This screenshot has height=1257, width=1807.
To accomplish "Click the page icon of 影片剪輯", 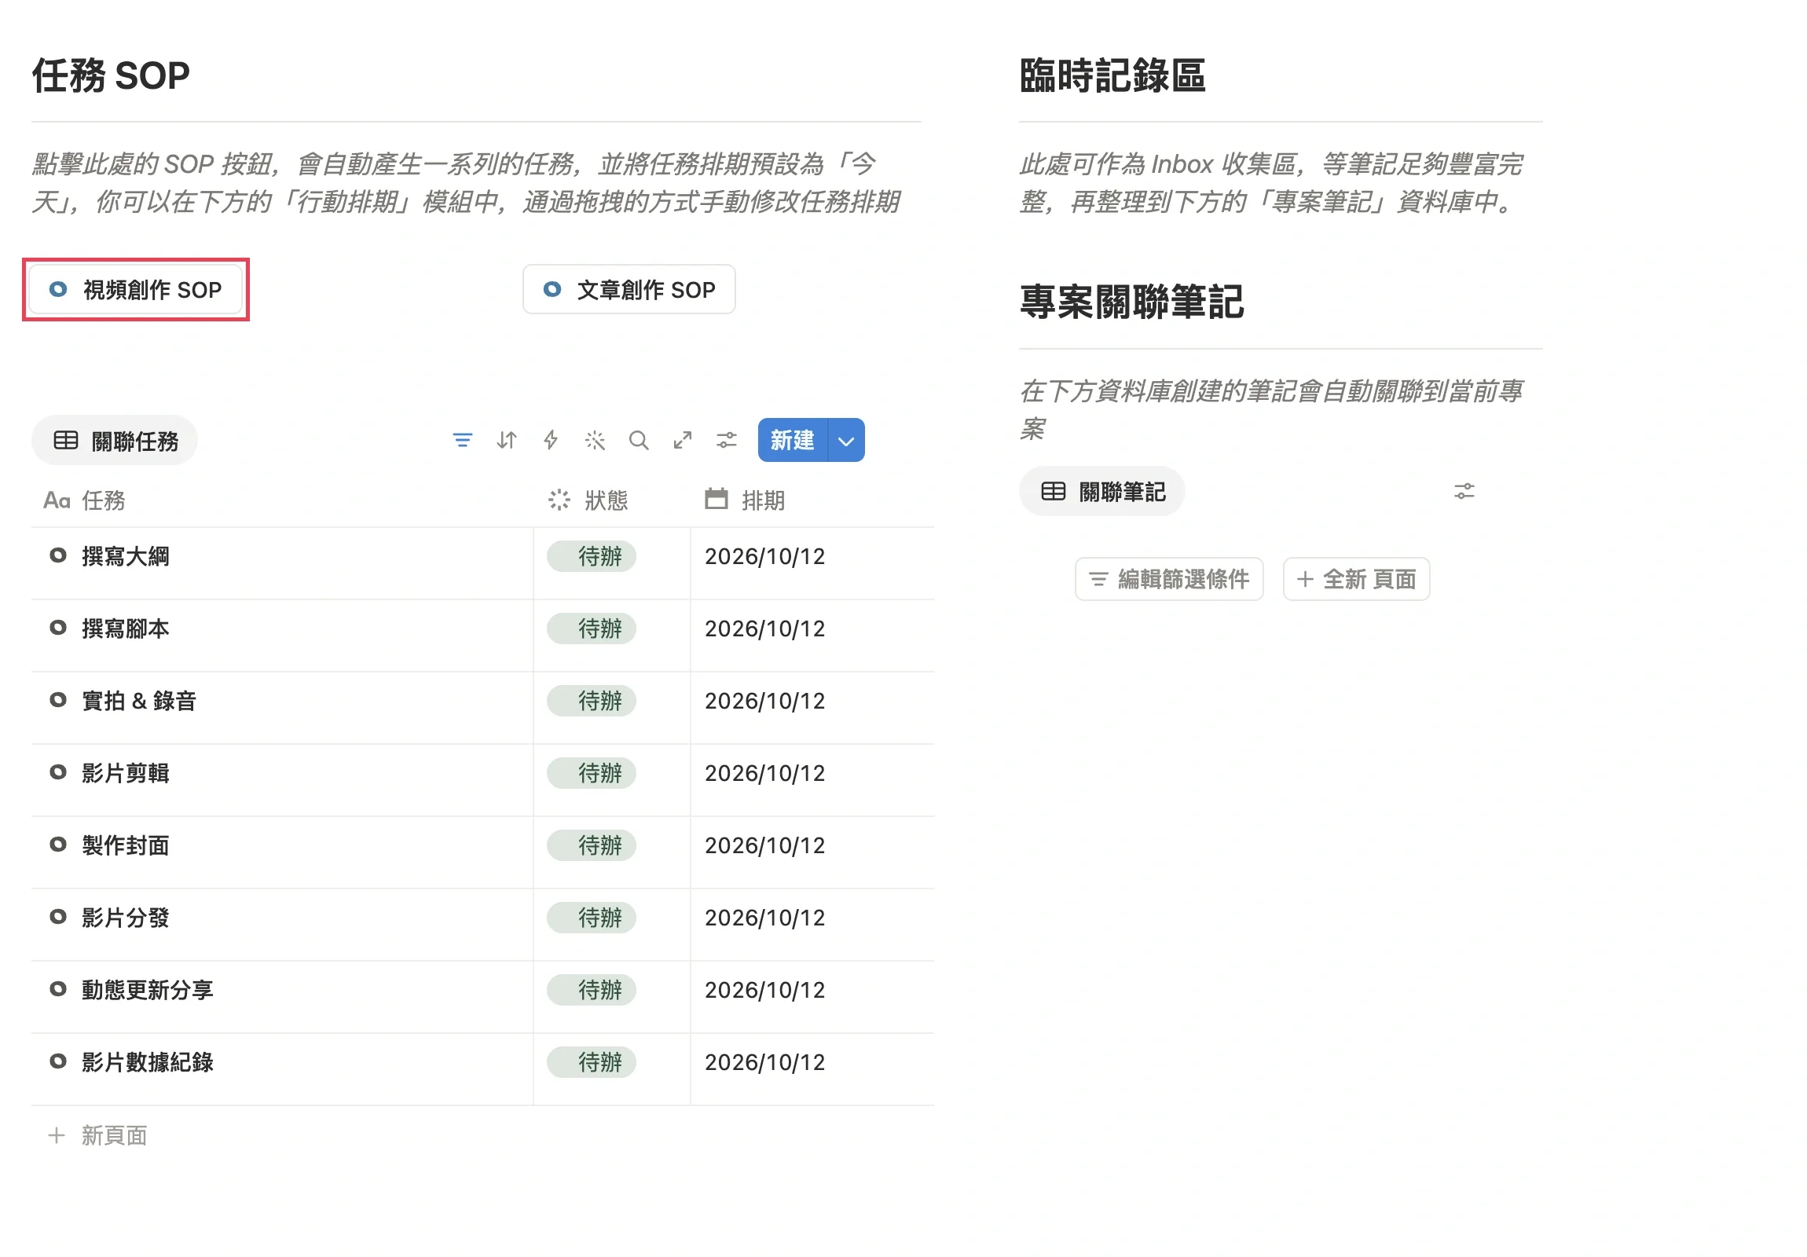I will [x=57, y=772].
